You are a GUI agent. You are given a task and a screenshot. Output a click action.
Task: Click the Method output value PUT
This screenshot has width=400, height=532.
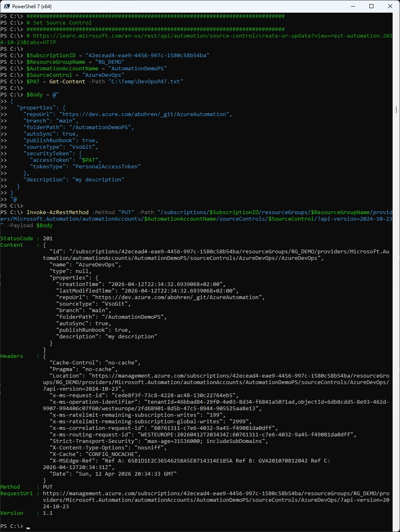(48, 487)
